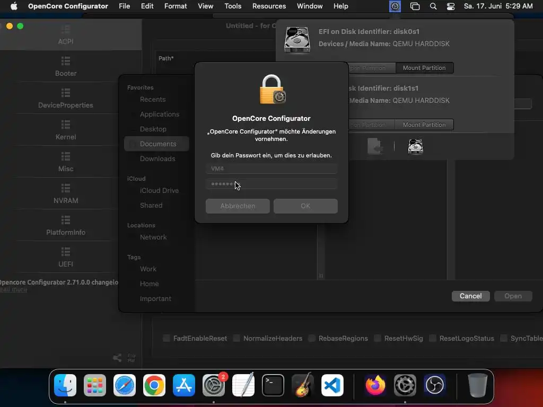Click Abbrechen in password dialog
The height and width of the screenshot is (407, 543).
click(x=238, y=206)
